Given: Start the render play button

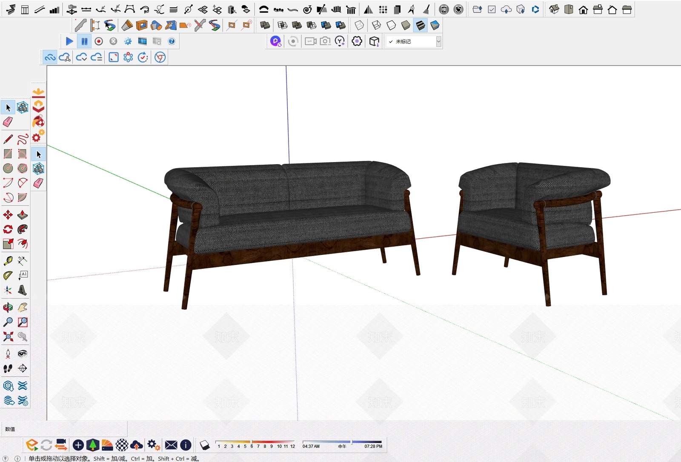Looking at the screenshot, I should 69,41.
